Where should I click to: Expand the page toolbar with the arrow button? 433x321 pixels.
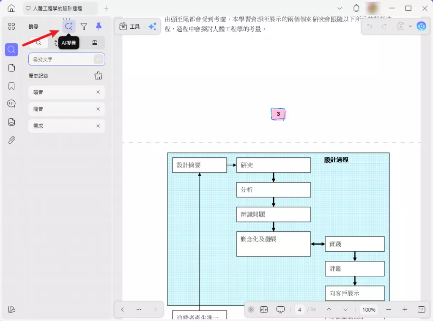[x=251, y=310]
